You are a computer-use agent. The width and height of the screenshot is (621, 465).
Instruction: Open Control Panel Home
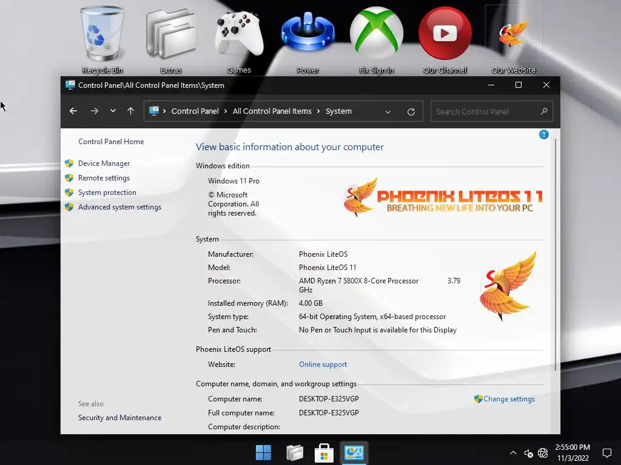(111, 142)
